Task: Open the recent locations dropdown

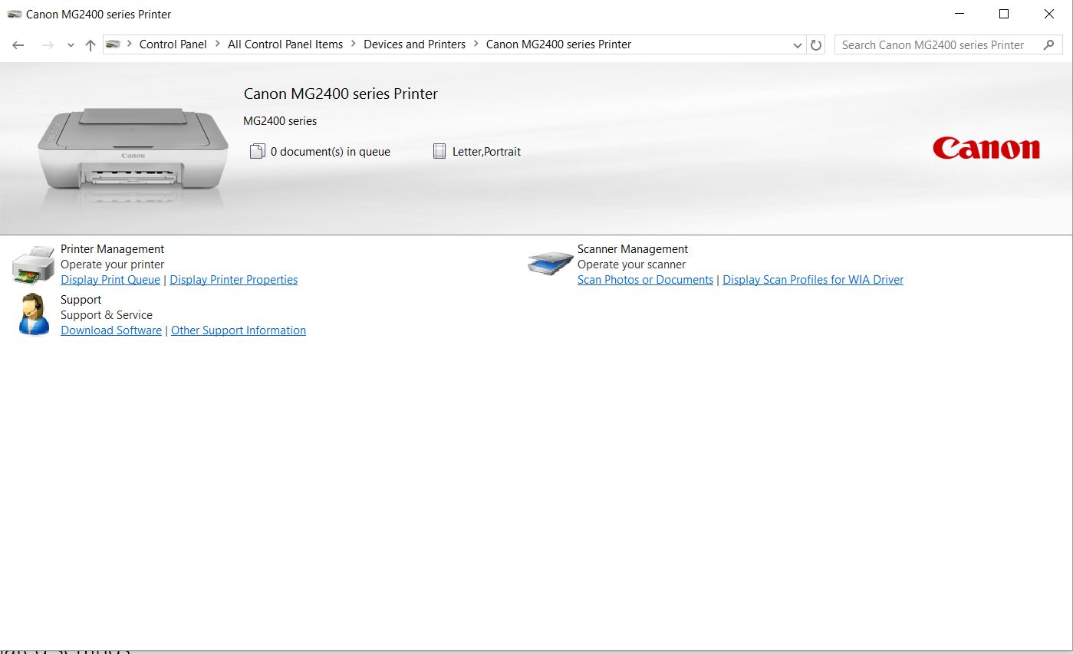Action: click(x=71, y=45)
